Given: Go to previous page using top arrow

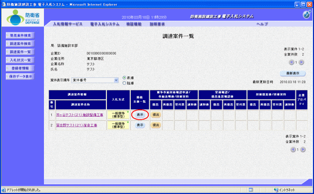Looking at the screenshot, I should (x=291, y=63).
